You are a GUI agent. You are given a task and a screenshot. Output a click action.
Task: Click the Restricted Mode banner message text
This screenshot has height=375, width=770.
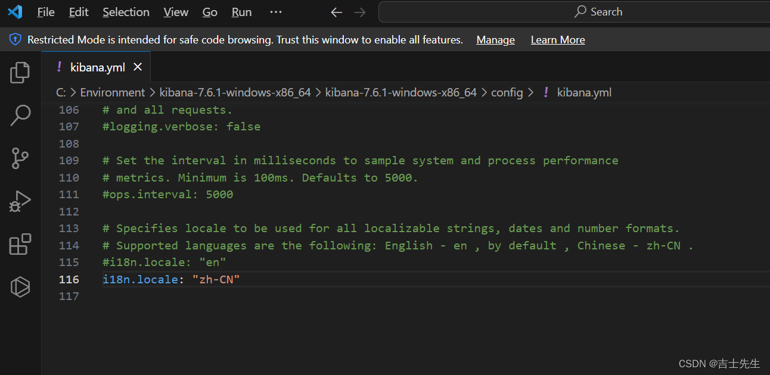[245, 40]
